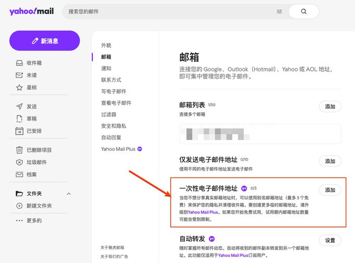The image size is (355, 263).
Task: Expand the 更多的 ellipsis menu
Action: click(x=19, y=220)
